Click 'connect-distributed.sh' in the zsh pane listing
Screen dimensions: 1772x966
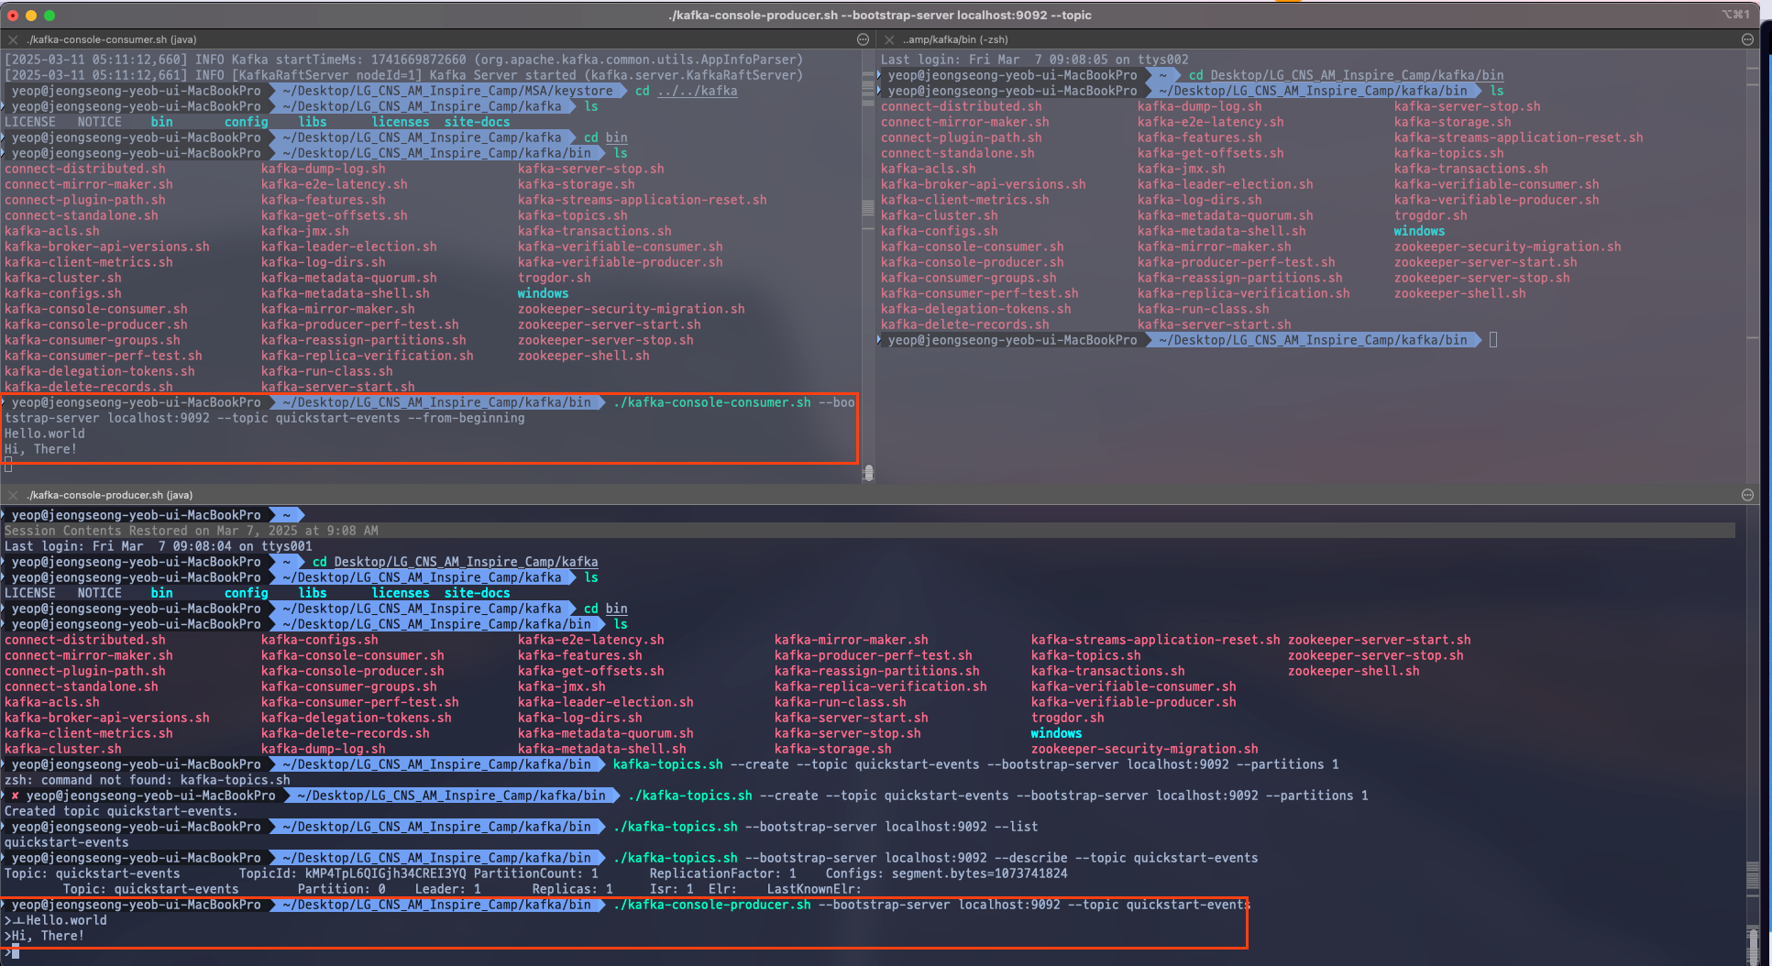[x=961, y=106]
